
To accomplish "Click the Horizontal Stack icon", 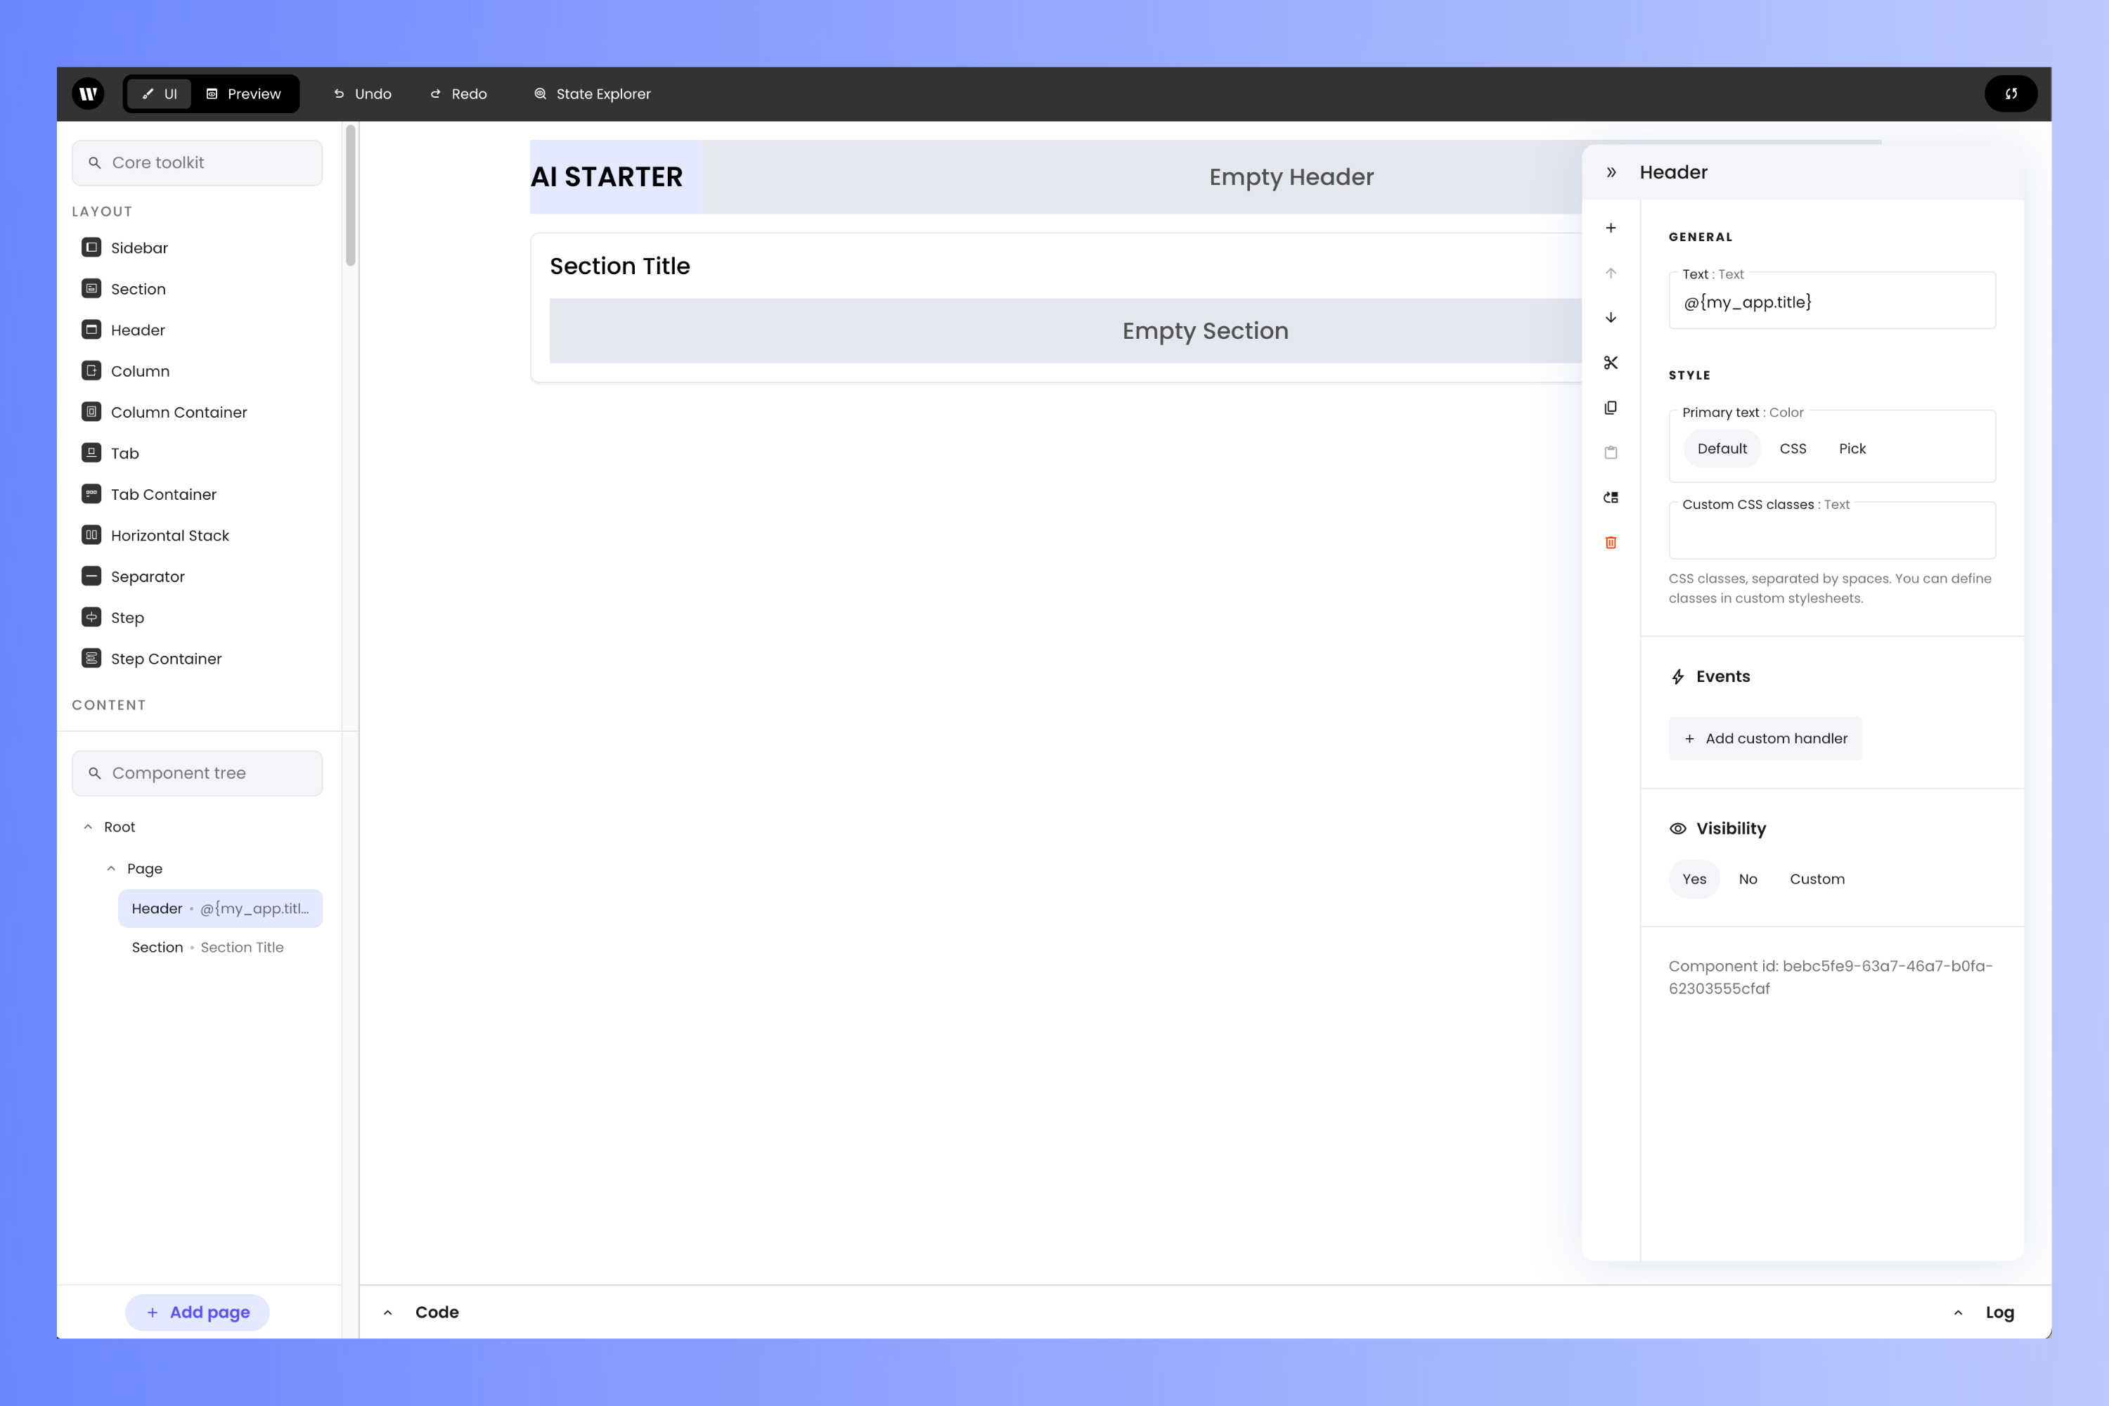I will point(91,535).
